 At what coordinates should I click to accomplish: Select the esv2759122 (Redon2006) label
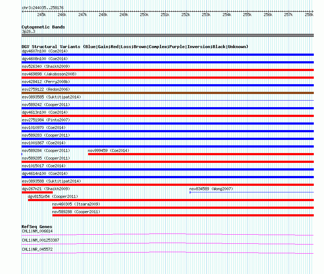(46, 89)
